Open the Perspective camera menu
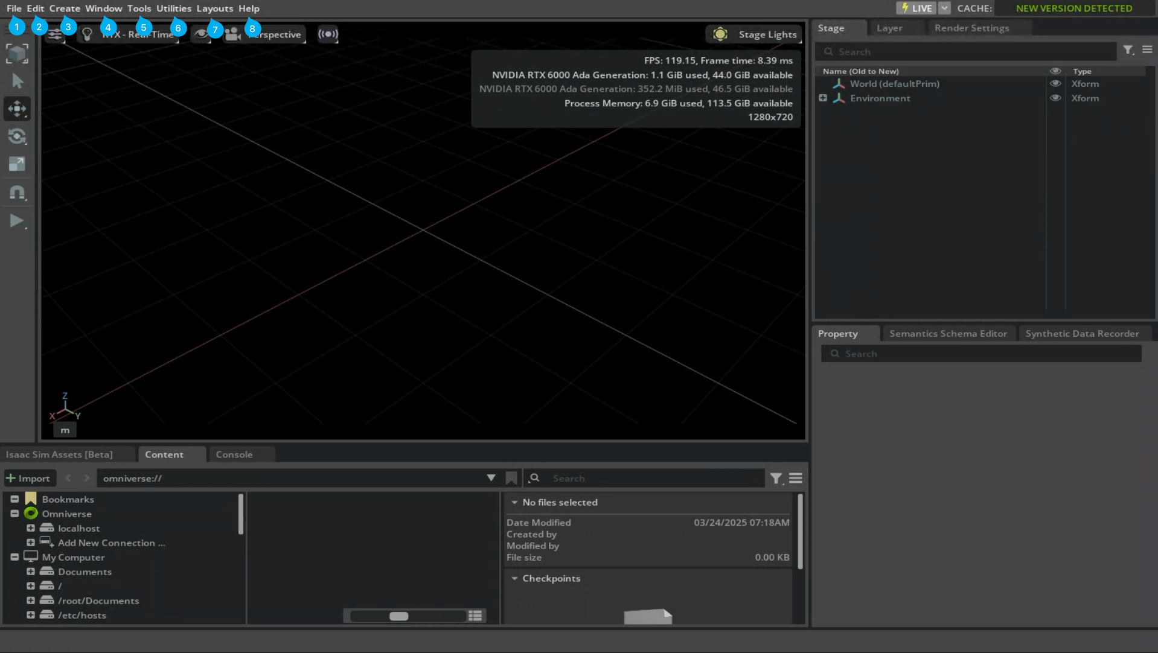1158x653 pixels. tap(264, 34)
